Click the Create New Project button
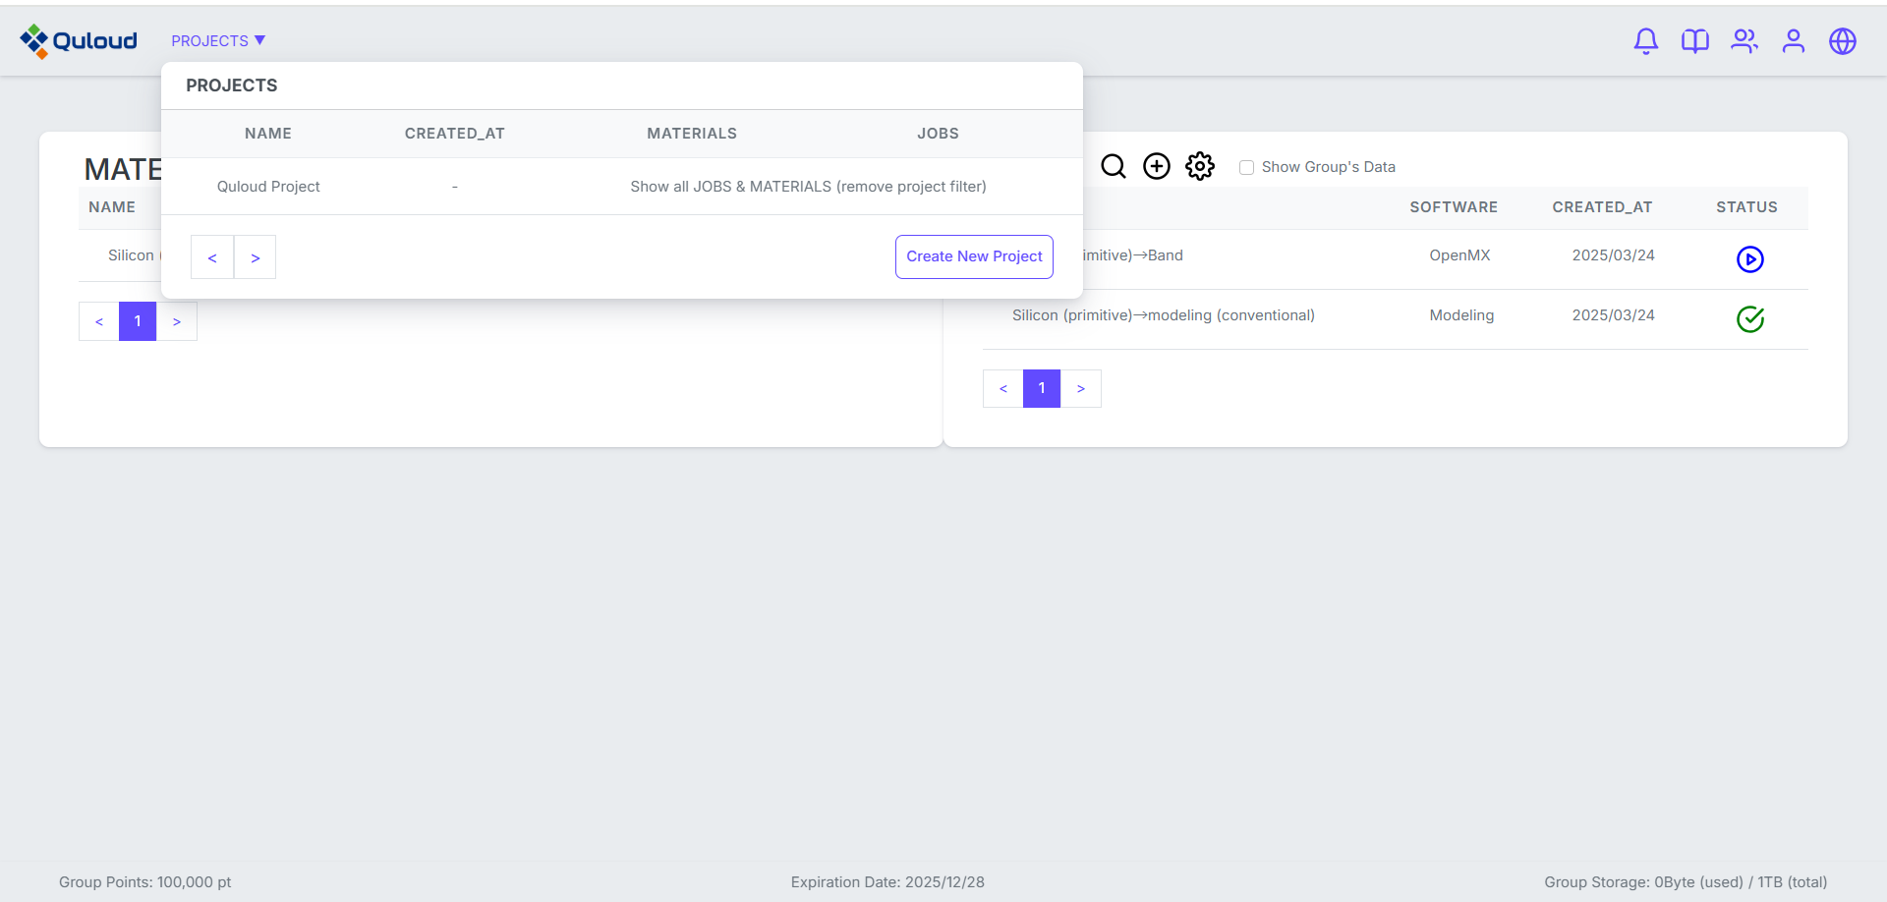The width and height of the screenshot is (1887, 902). (x=973, y=256)
